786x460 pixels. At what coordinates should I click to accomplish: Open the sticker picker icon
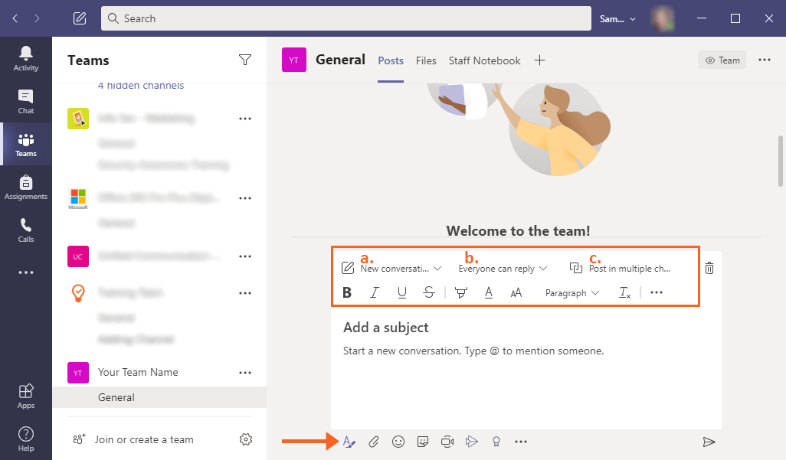(x=423, y=442)
